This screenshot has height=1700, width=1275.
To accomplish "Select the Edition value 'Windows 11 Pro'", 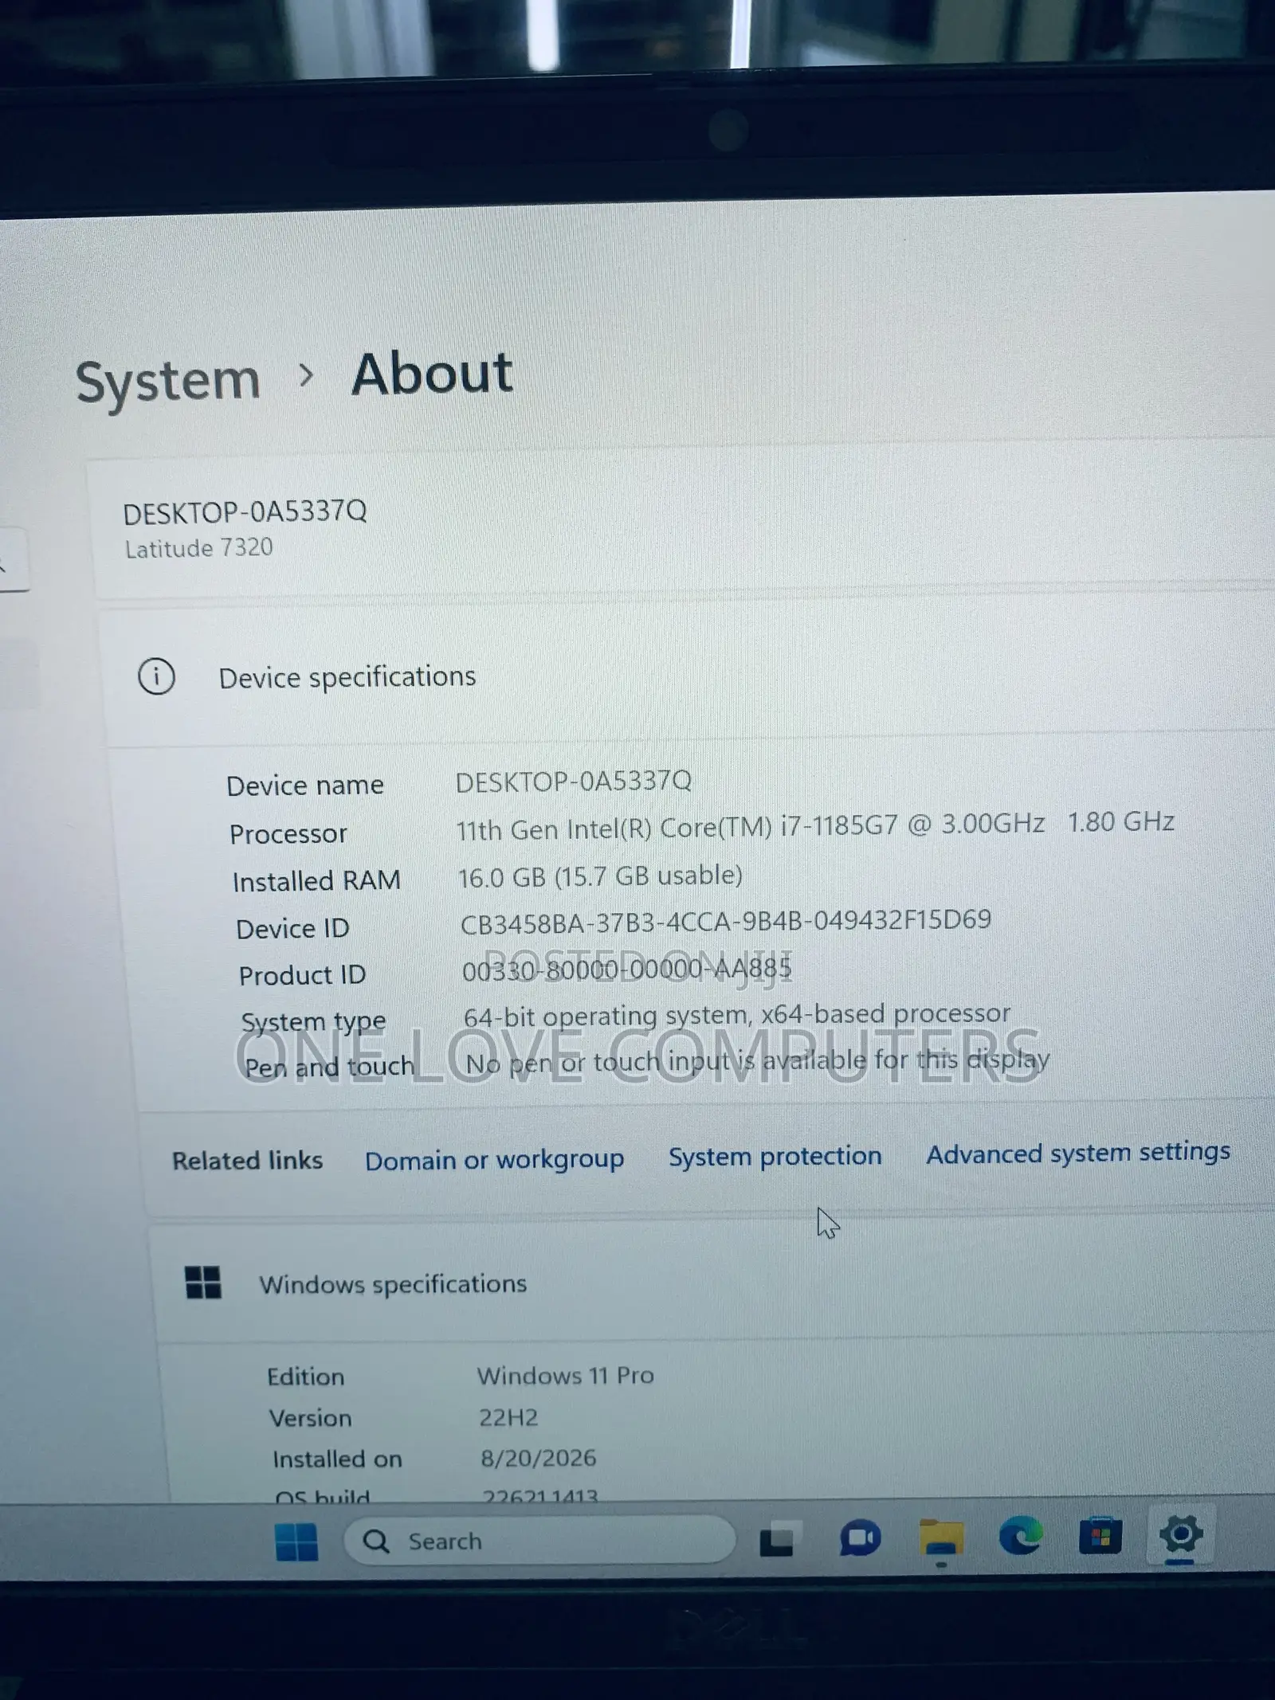I will 565,1376.
